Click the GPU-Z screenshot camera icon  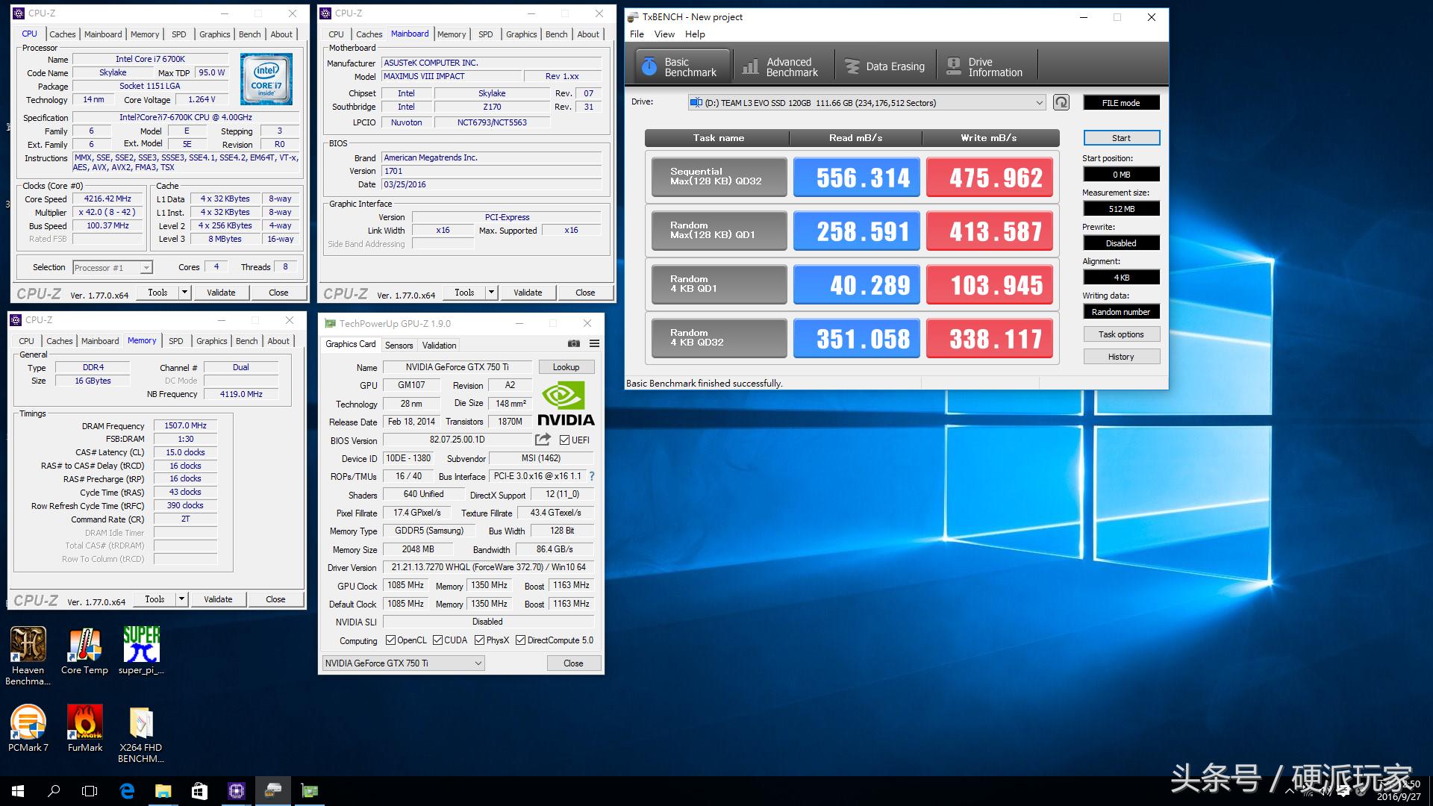click(573, 344)
